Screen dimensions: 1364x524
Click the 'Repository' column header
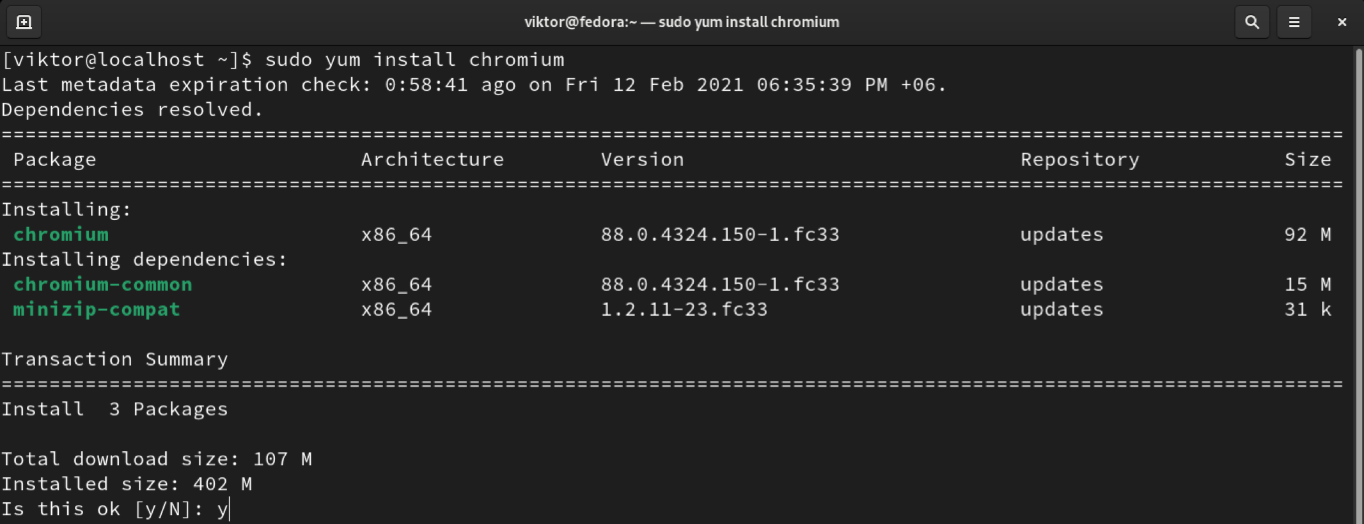point(1079,160)
